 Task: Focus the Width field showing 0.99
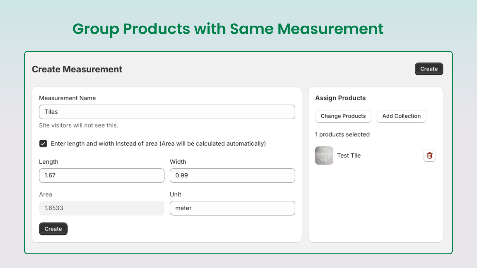coord(232,175)
